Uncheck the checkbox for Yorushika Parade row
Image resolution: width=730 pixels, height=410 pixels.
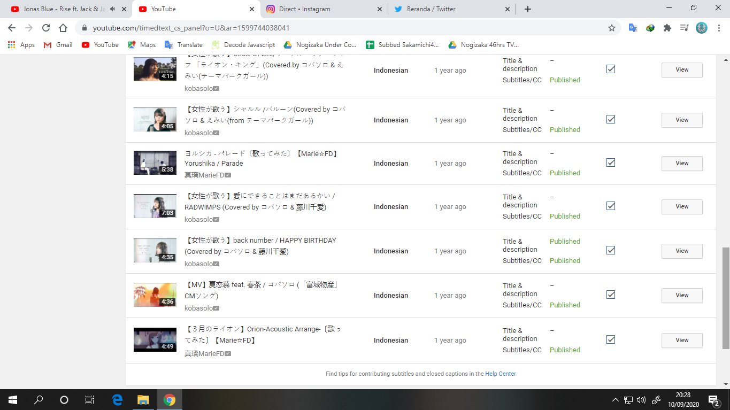point(611,163)
